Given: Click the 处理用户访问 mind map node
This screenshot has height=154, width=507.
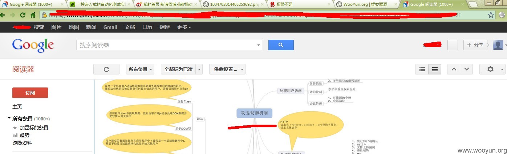Looking at the screenshot, I should tap(291, 91).
